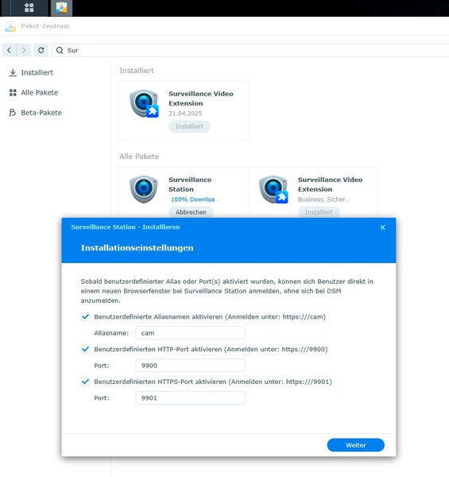The width and height of the screenshot is (449, 477).
Task: Toggle Benutzerdefinierte Aliasnamen aktivieren checkbox
Action: pos(85,316)
